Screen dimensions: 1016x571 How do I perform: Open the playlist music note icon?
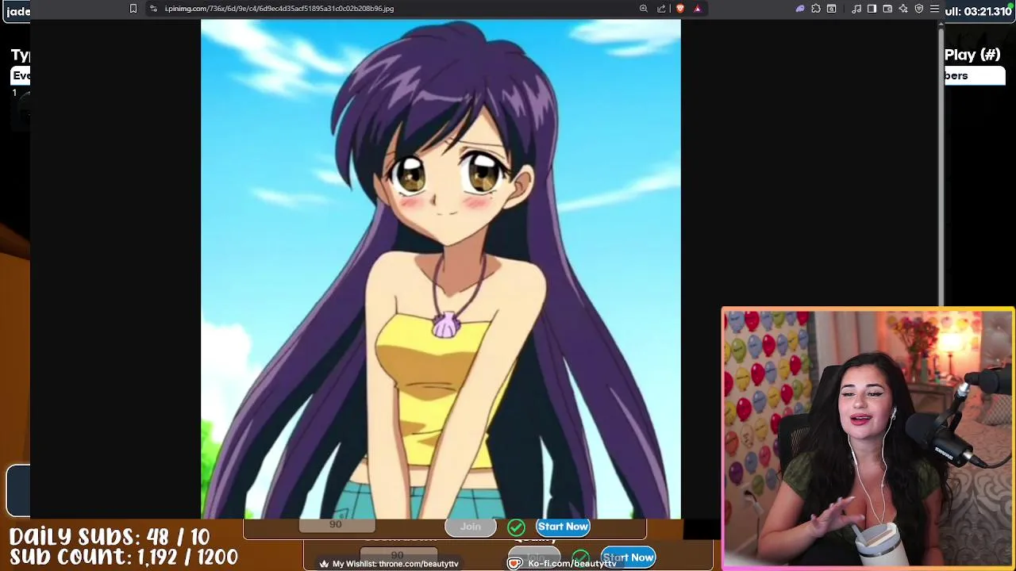[x=856, y=9]
